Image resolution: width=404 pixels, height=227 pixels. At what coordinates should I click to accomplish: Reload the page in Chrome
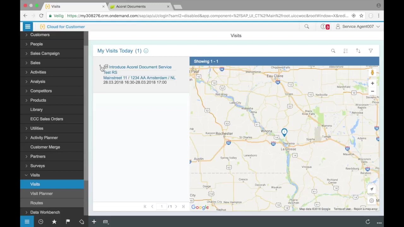tap(41, 16)
